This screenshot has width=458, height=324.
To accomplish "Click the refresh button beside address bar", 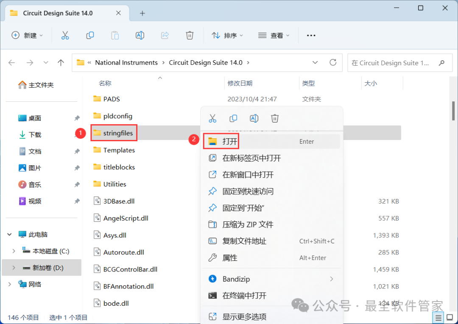I will [333, 63].
